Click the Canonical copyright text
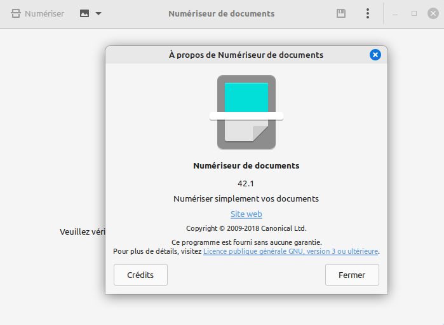 click(246, 228)
